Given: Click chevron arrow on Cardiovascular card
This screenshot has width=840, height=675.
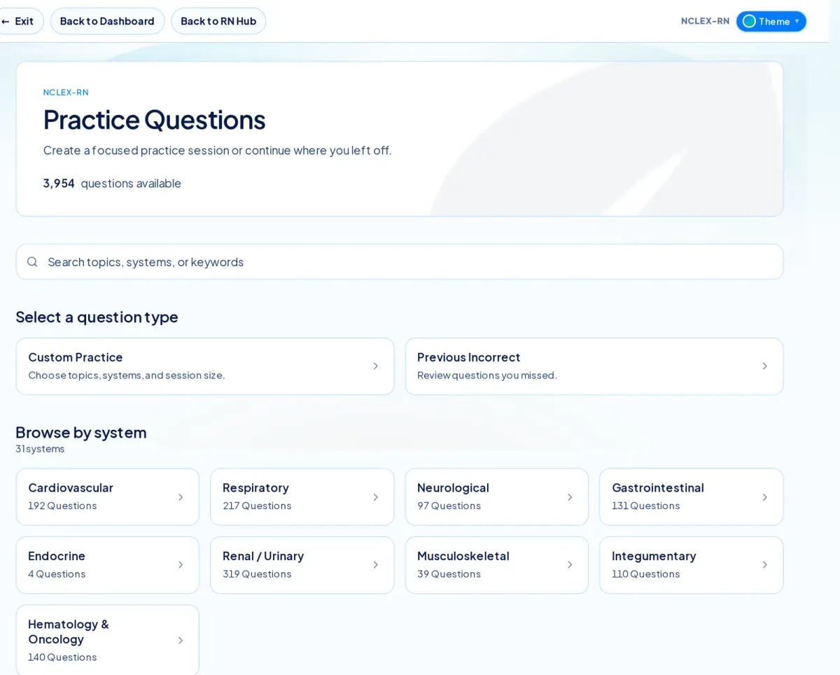Looking at the screenshot, I should click(181, 497).
